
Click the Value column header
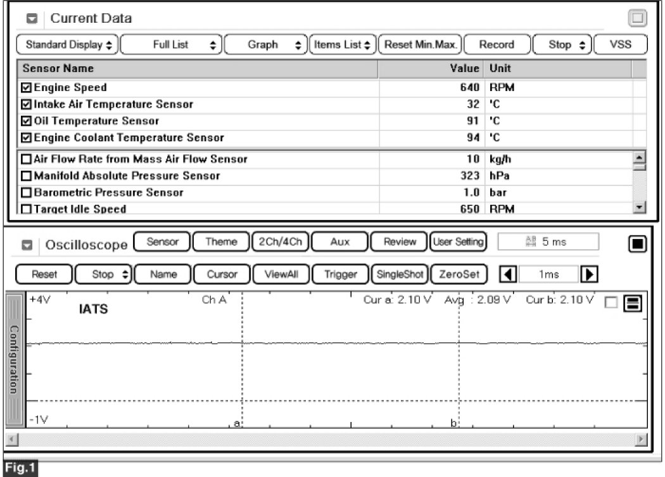tap(431, 68)
